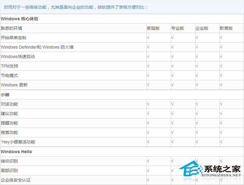Select the 'Hey小娜激活功能' row label
Viewport: 244px width, 185px height.
pyautogui.click(x=18, y=142)
